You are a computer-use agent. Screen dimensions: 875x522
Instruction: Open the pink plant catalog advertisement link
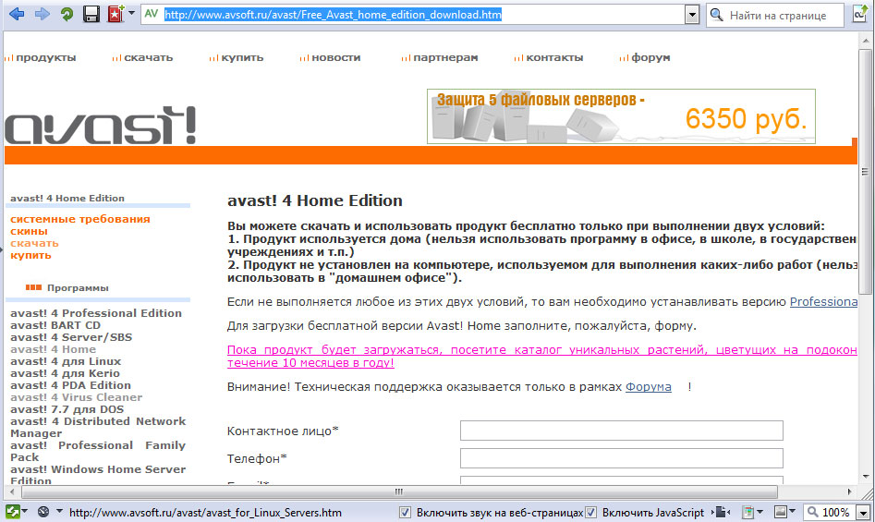[541, 357]
